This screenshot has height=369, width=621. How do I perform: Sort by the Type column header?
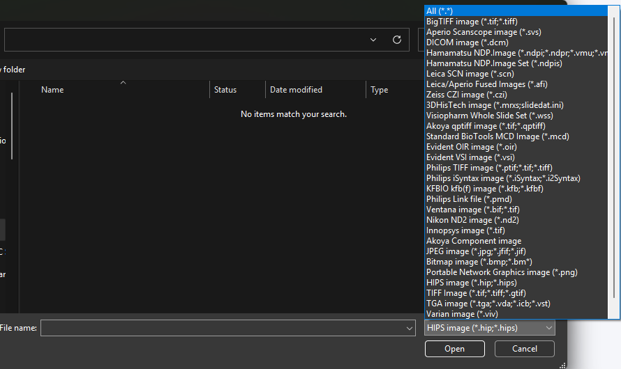(x=379, y=90)
